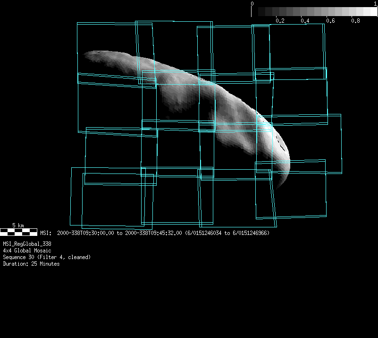The width and height of the screenshot is (378, 338).
Task: Click the 0 label above the colorbar
Action: pyautogui.click(x=252, y=3)
